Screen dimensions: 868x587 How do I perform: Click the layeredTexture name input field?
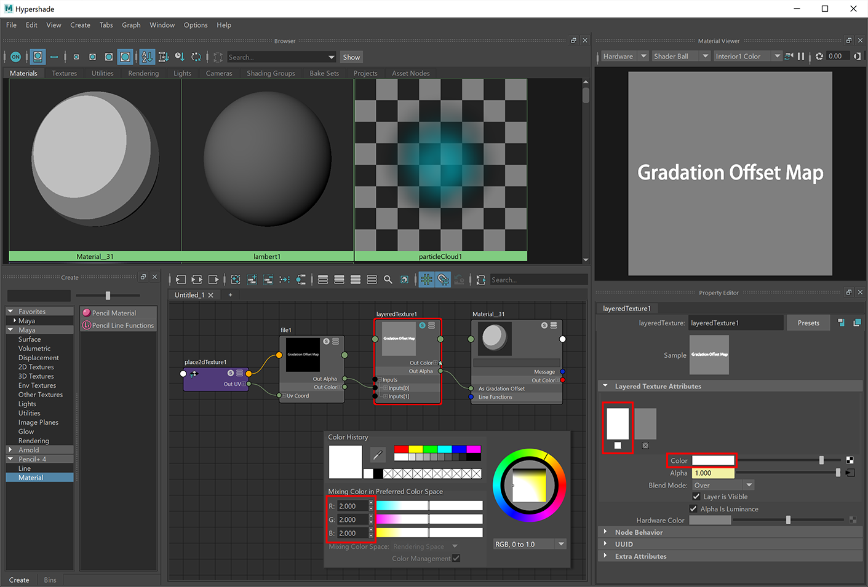coord(736,323)
